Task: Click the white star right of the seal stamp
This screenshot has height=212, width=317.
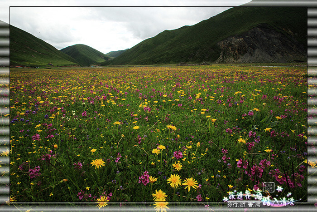Action: click(279, 189)
